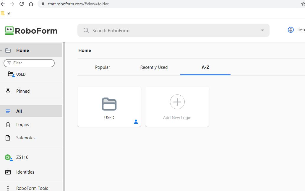
Task: Expand search options dropdown arrow
Action: 262,30
